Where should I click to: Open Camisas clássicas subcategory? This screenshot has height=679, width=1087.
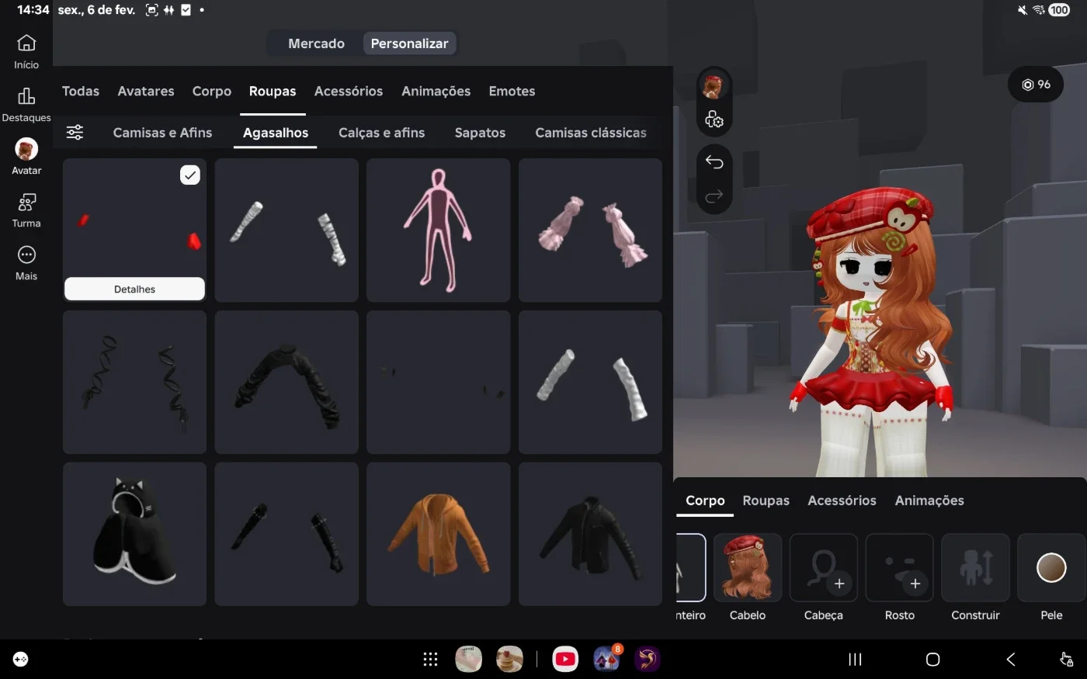click(591, 133)
